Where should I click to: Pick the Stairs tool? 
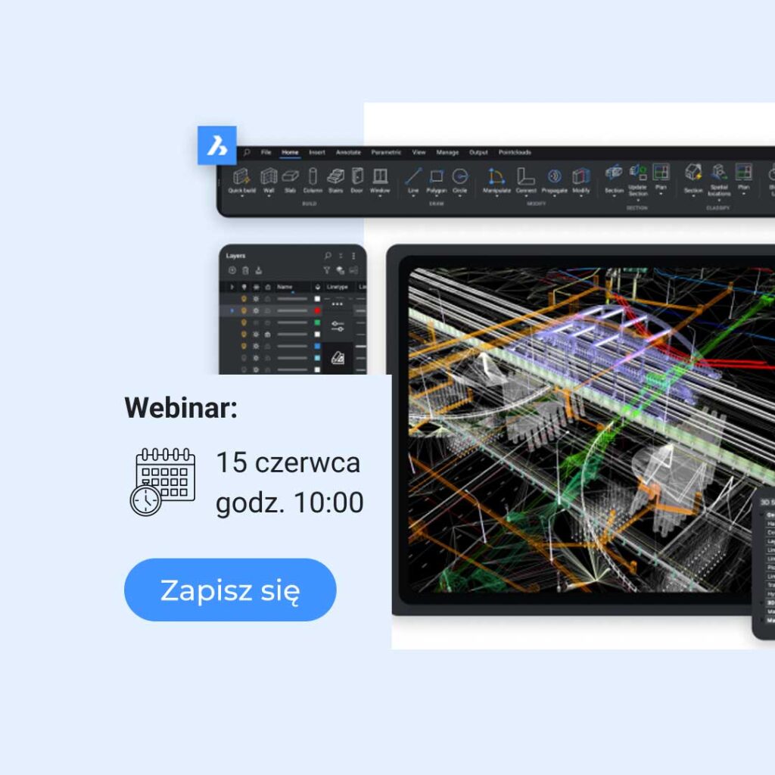point(335,177)
